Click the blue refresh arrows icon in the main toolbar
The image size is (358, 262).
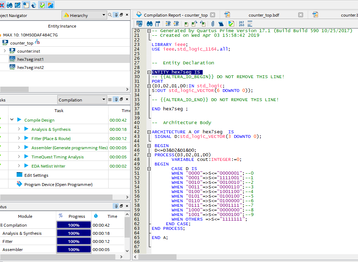coord(34,5)
